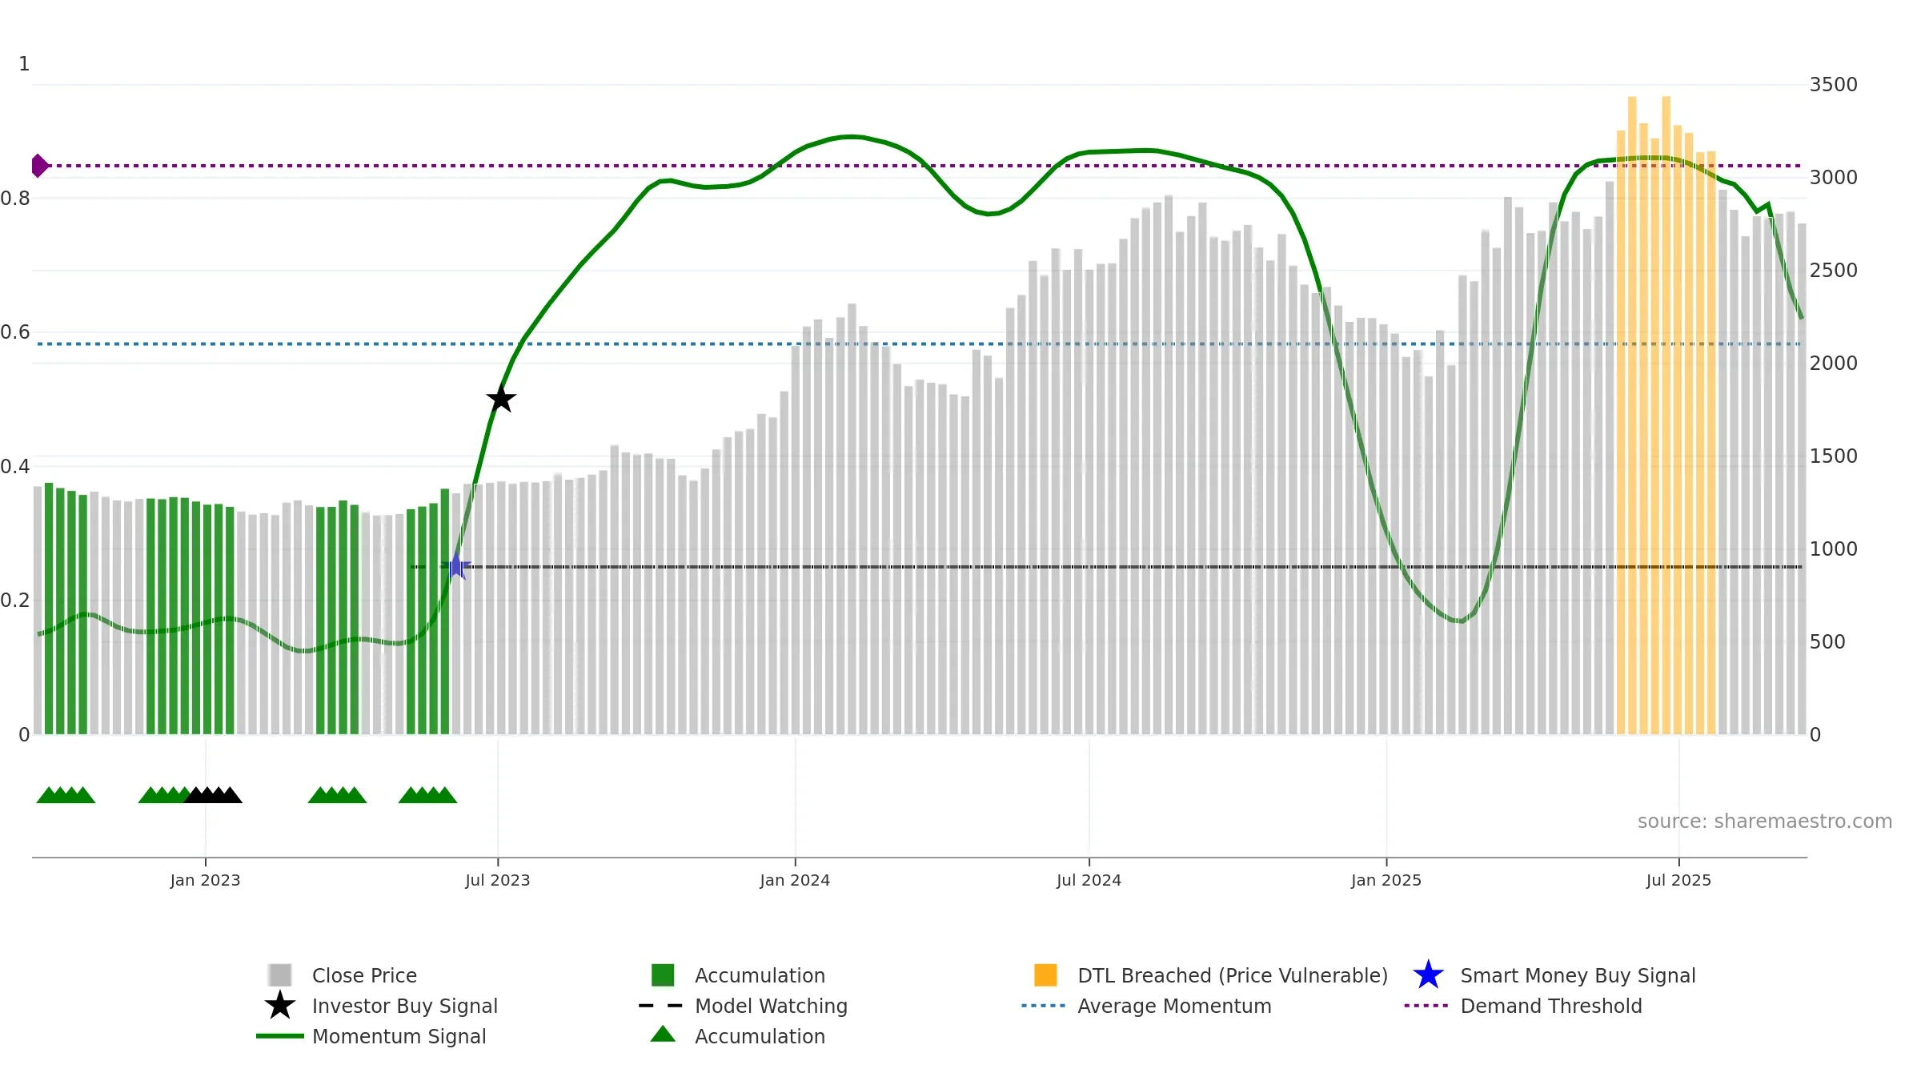Click the blue Smart Money star on chart
This screenshot has width=1921, height=1081.
click(456, 566)
